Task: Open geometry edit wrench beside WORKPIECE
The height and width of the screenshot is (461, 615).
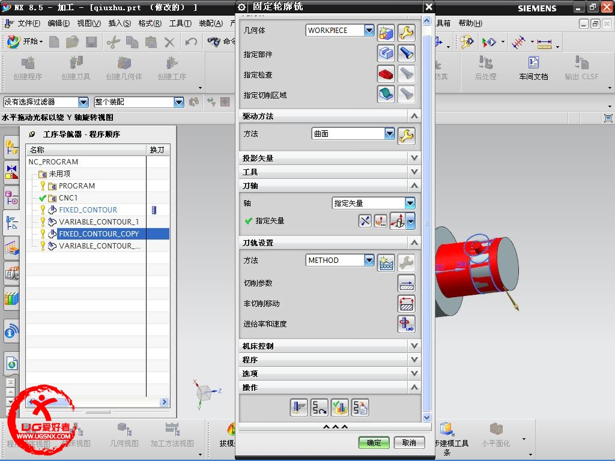Action: pos(407,33)
